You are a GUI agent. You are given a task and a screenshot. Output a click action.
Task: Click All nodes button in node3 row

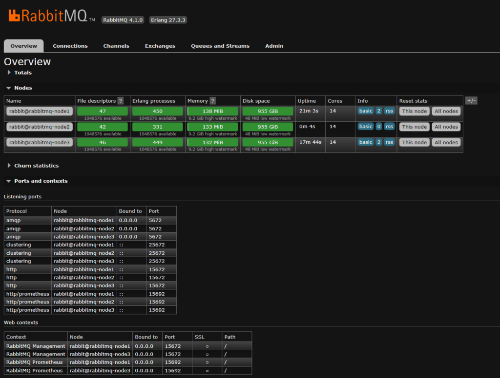pyautogui.click(x=446, y=142)
